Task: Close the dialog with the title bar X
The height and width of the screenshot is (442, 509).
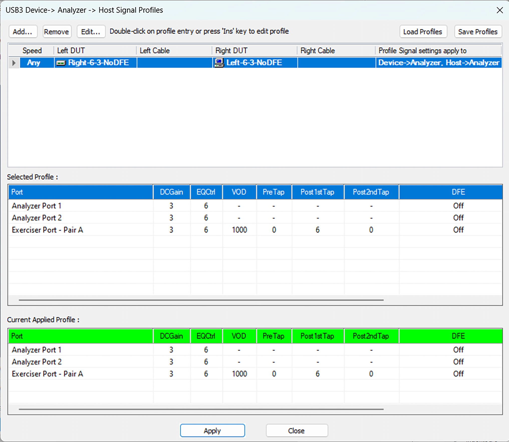Action: (500, 10)
